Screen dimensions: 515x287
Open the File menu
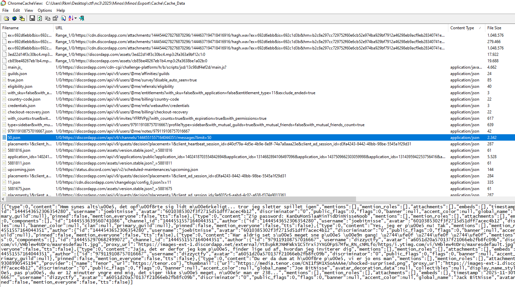coord(5,10)
